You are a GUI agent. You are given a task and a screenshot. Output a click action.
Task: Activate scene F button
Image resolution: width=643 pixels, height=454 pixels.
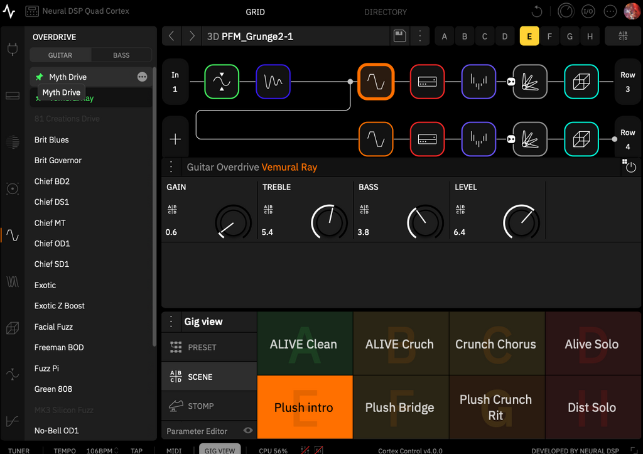(x=549, y=36)
